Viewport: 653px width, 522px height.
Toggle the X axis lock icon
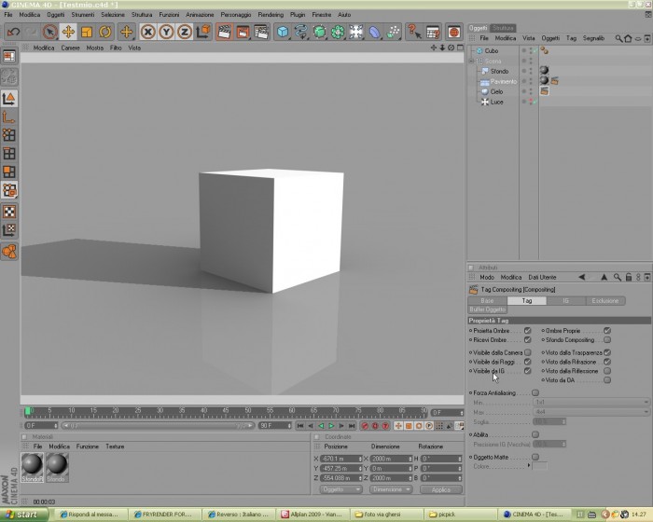point(147,32)
